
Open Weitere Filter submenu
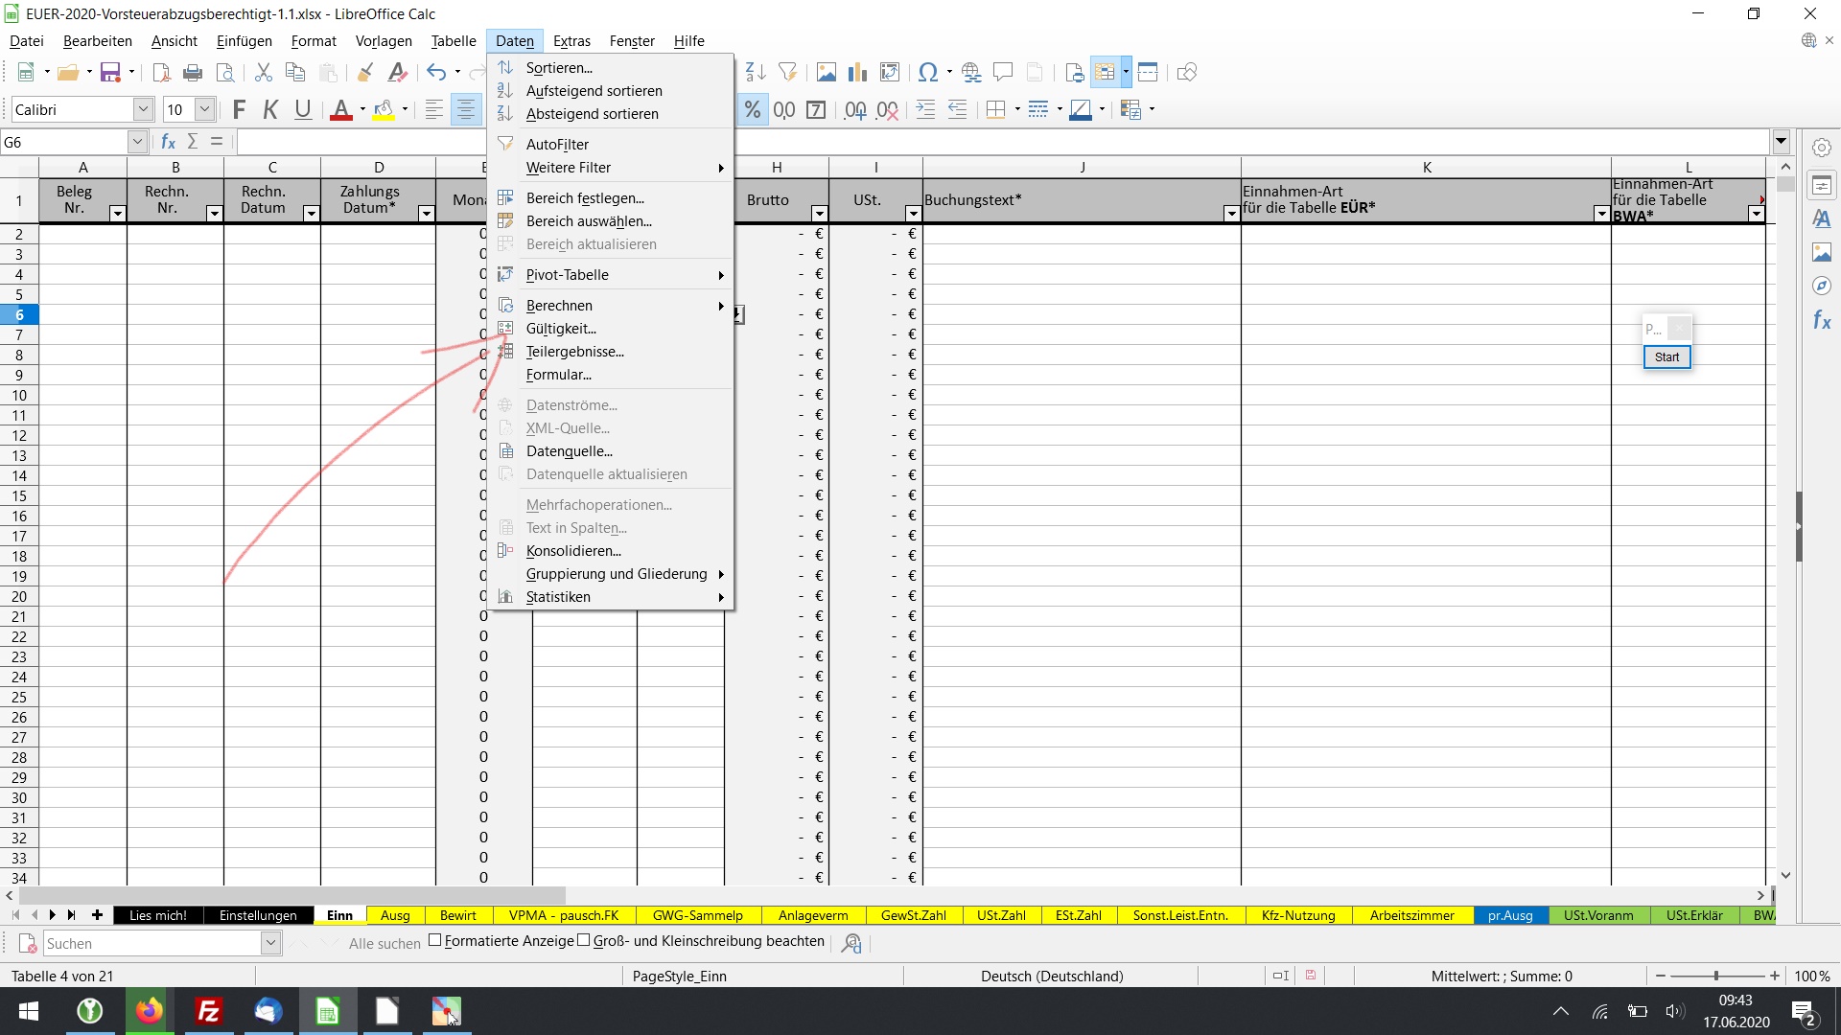(612, 168)
